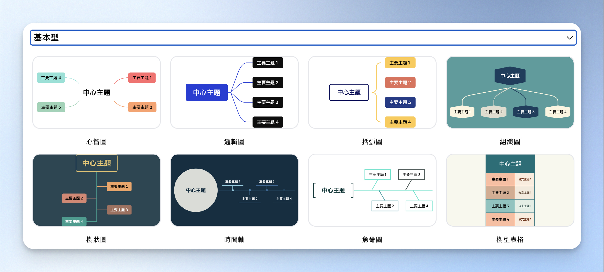Choose the 樹狀圖 tree chart template thumbnail
604x272 pixels.
pos(96,190)
